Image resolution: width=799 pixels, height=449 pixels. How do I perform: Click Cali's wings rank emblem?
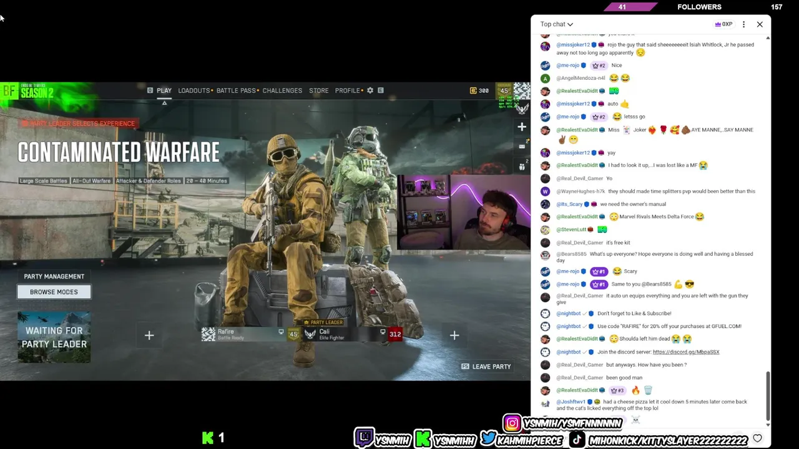point(310,334)
